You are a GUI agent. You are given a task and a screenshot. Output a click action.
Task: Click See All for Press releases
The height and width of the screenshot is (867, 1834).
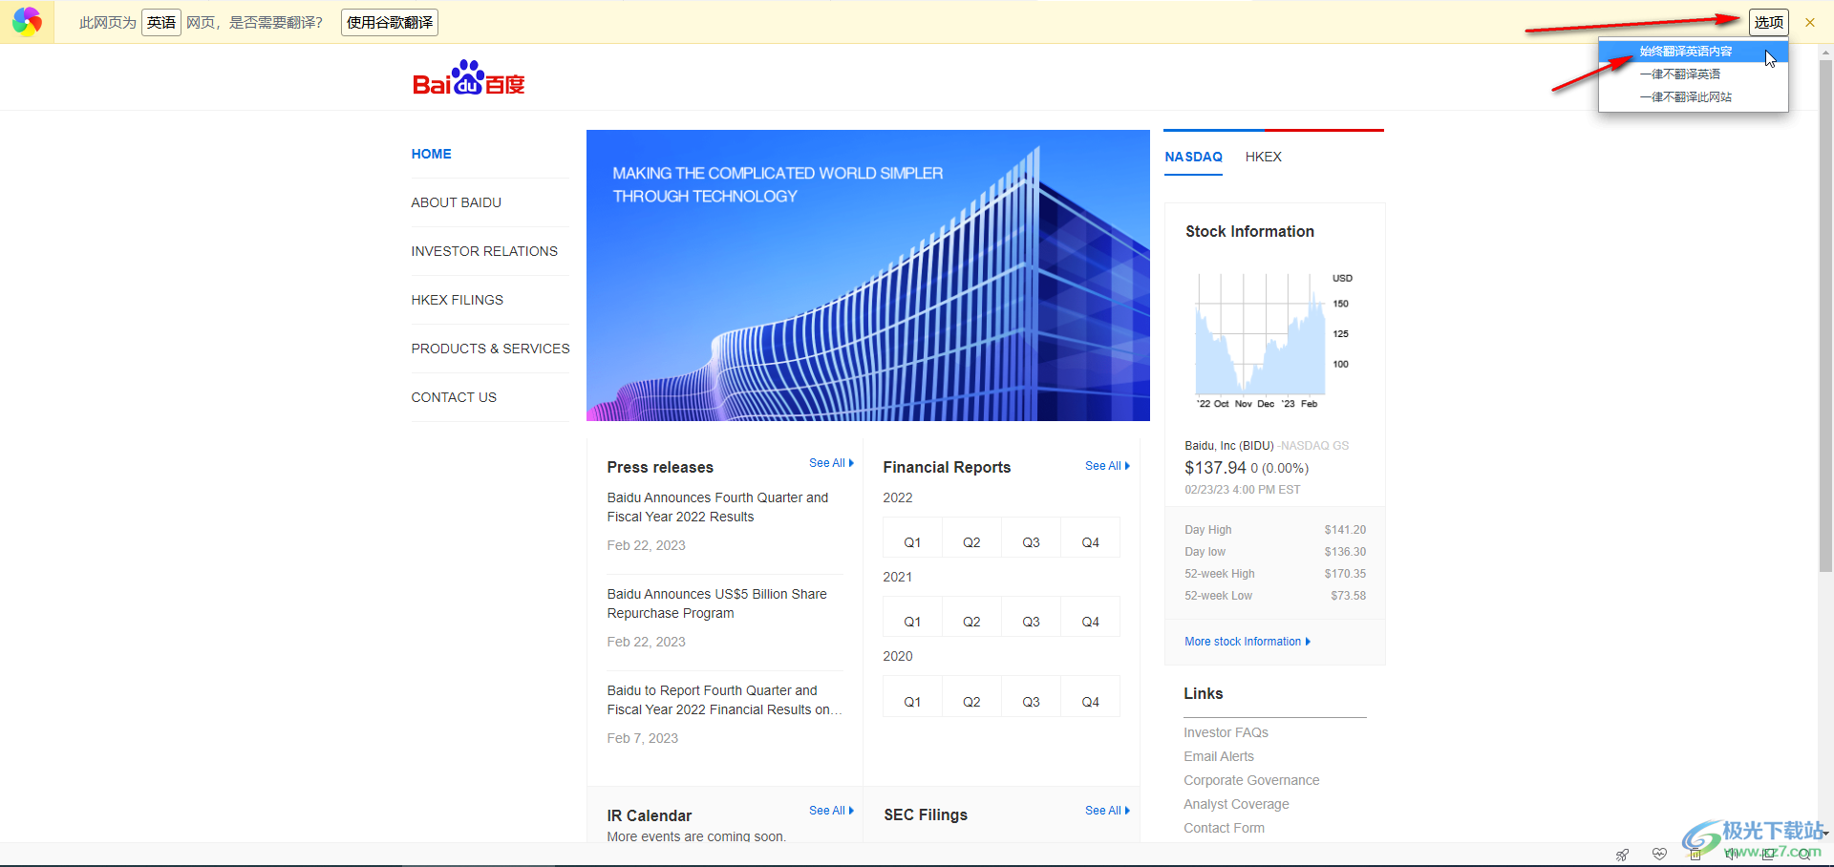[x=831, y=463]
